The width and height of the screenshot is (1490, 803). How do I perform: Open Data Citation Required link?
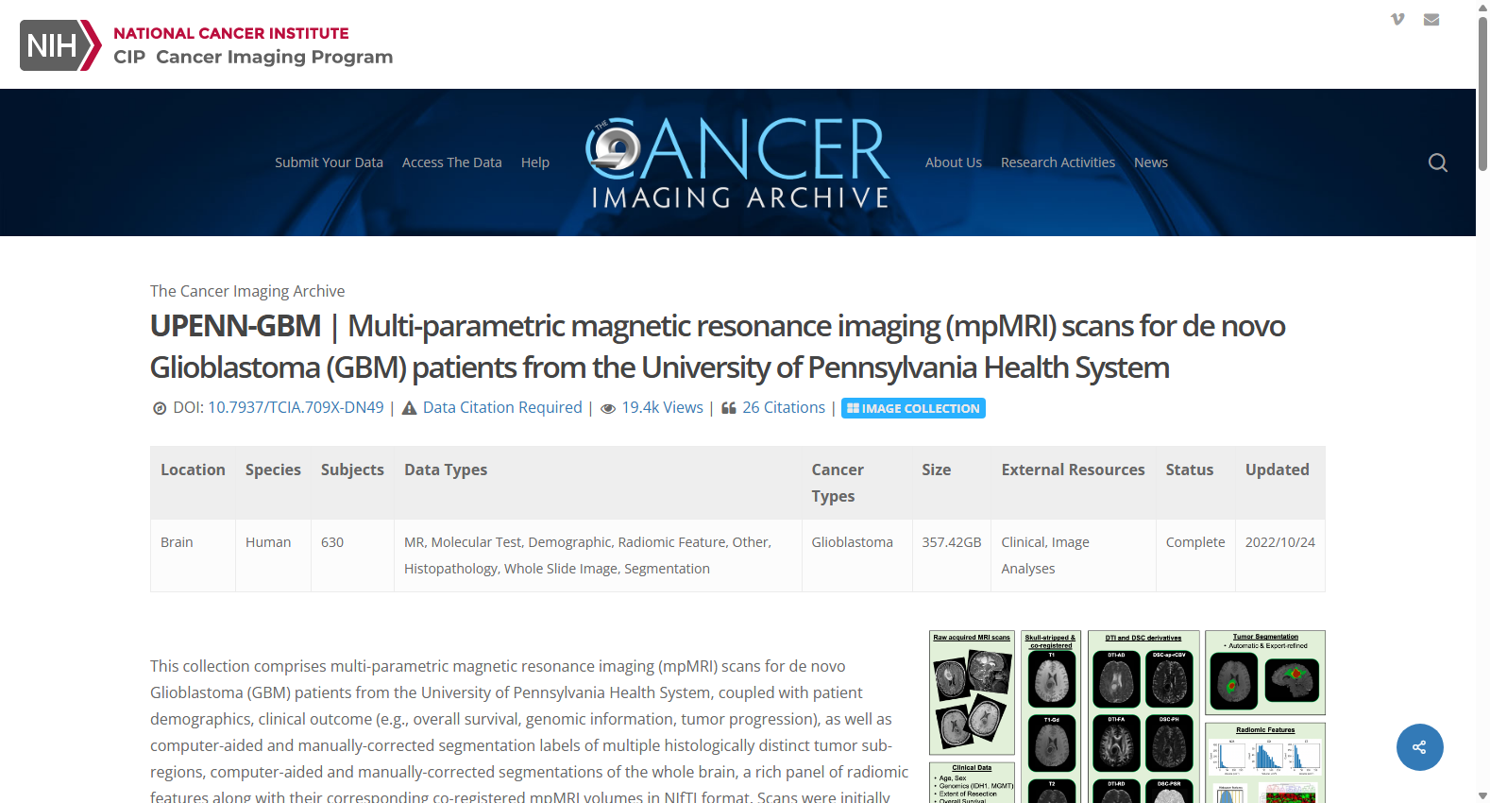[x=502, y=407]
